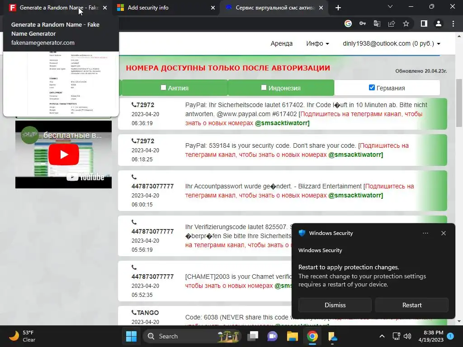The width and height of the screenshot is (463, 347).
Task: Open @smsacktiwatorr link in the 617402 message
Action: click(282, 123)
